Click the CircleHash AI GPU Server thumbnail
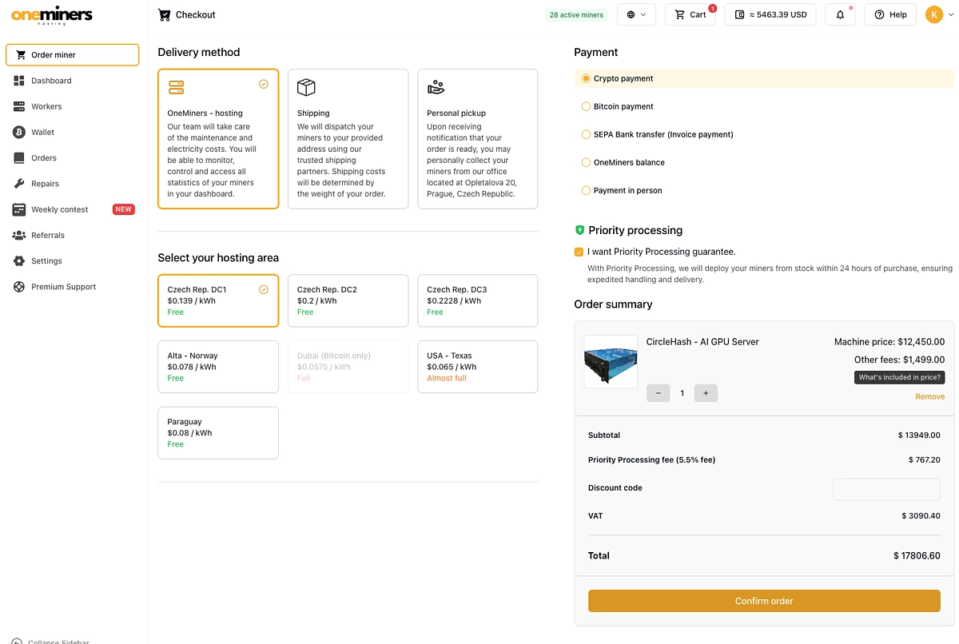959x644 pixels. tap(611, 362)
